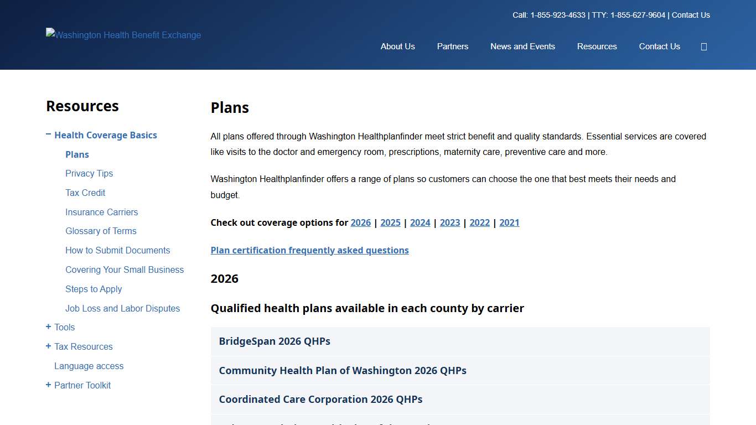
Task: Expand Coordinated Care Corporation 2026 QHPs panel
Action: (x=320, y=399)
